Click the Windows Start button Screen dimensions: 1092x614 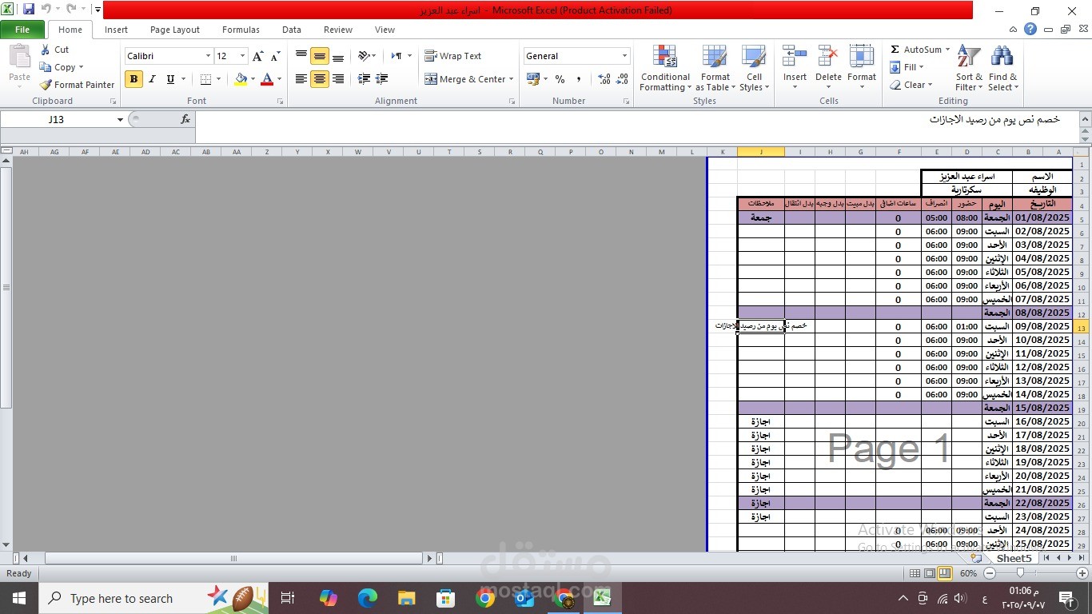tap(18, 598)
